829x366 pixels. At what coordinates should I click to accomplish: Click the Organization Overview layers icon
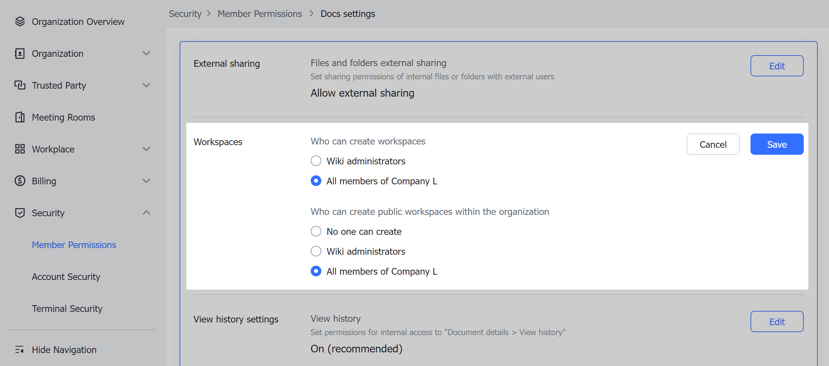pos(20,22)
